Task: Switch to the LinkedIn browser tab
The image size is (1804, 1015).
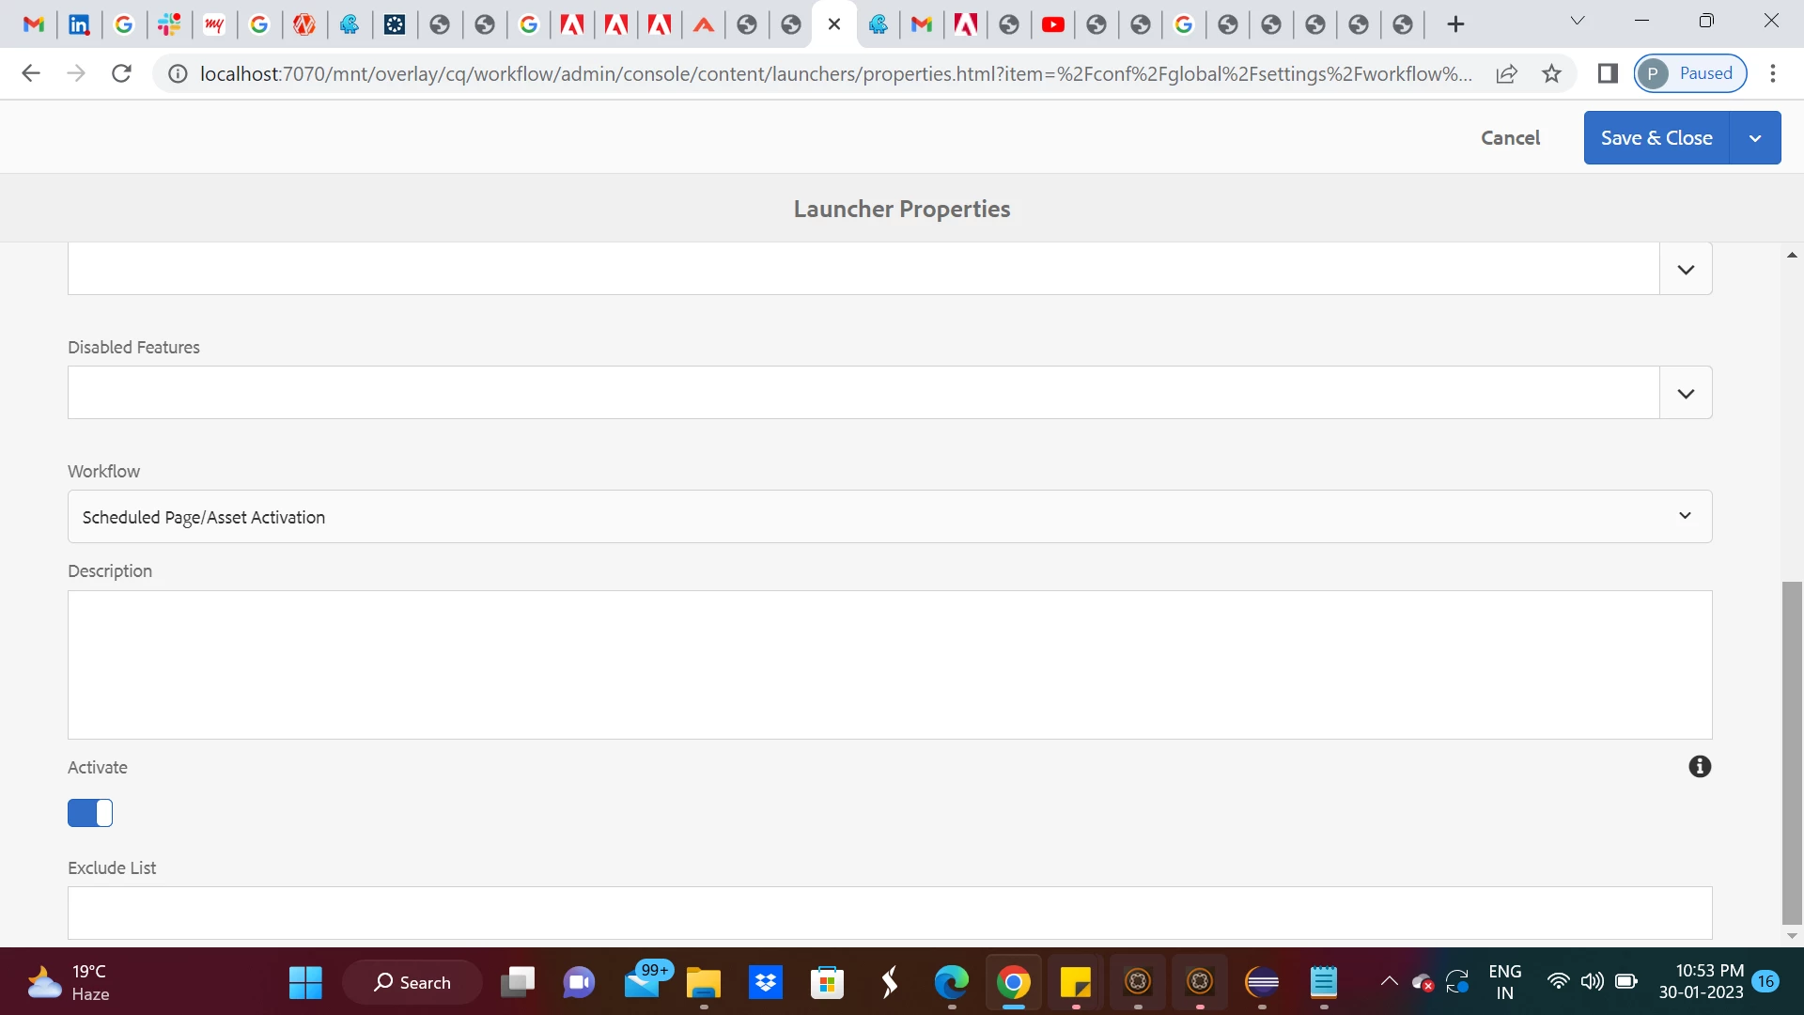Action: click(x=80, y=24)
